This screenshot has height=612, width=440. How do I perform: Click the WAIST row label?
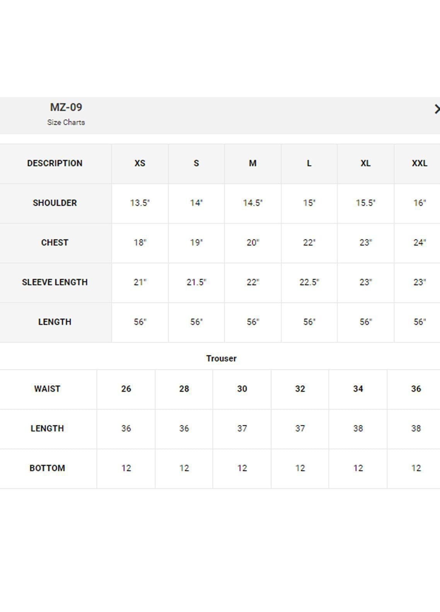point(47,389)
